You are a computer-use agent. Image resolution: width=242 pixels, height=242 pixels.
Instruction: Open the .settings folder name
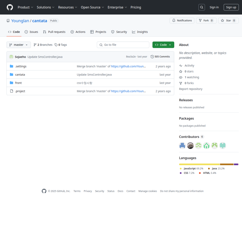pyautogui.click(x=21, y=66)
